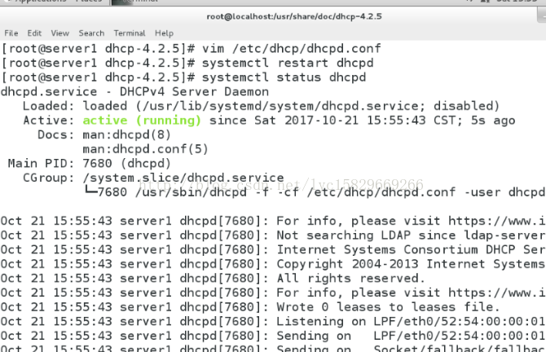
Task: Open the Search menu
Action: pyautogui.click(x=91, y=33)
